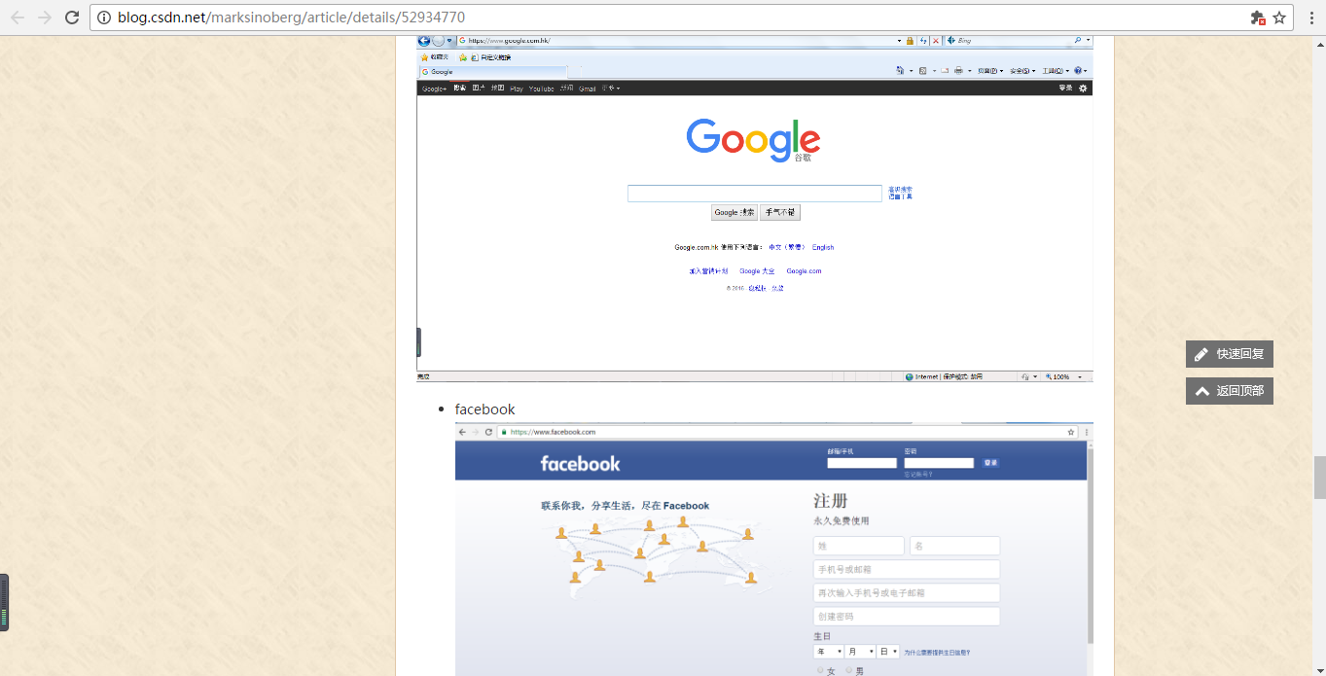Click the 名 given name signup field
This screenshot has width=1326, height=676.
(955, 546)
